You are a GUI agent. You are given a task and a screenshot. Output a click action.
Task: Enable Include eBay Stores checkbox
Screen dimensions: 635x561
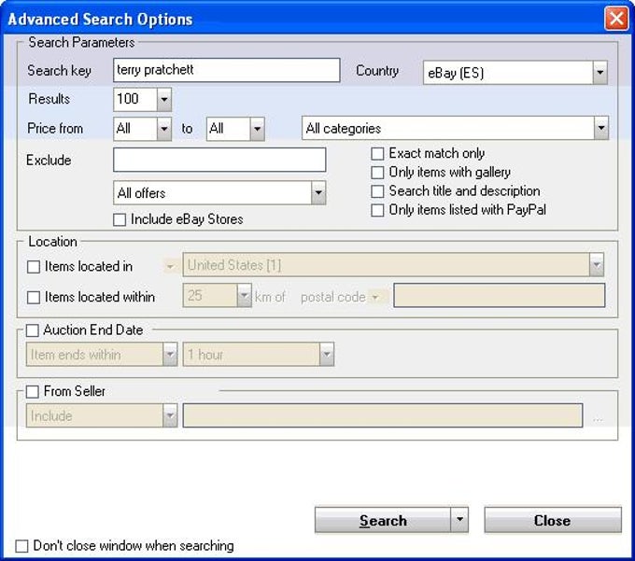point(120,219)
